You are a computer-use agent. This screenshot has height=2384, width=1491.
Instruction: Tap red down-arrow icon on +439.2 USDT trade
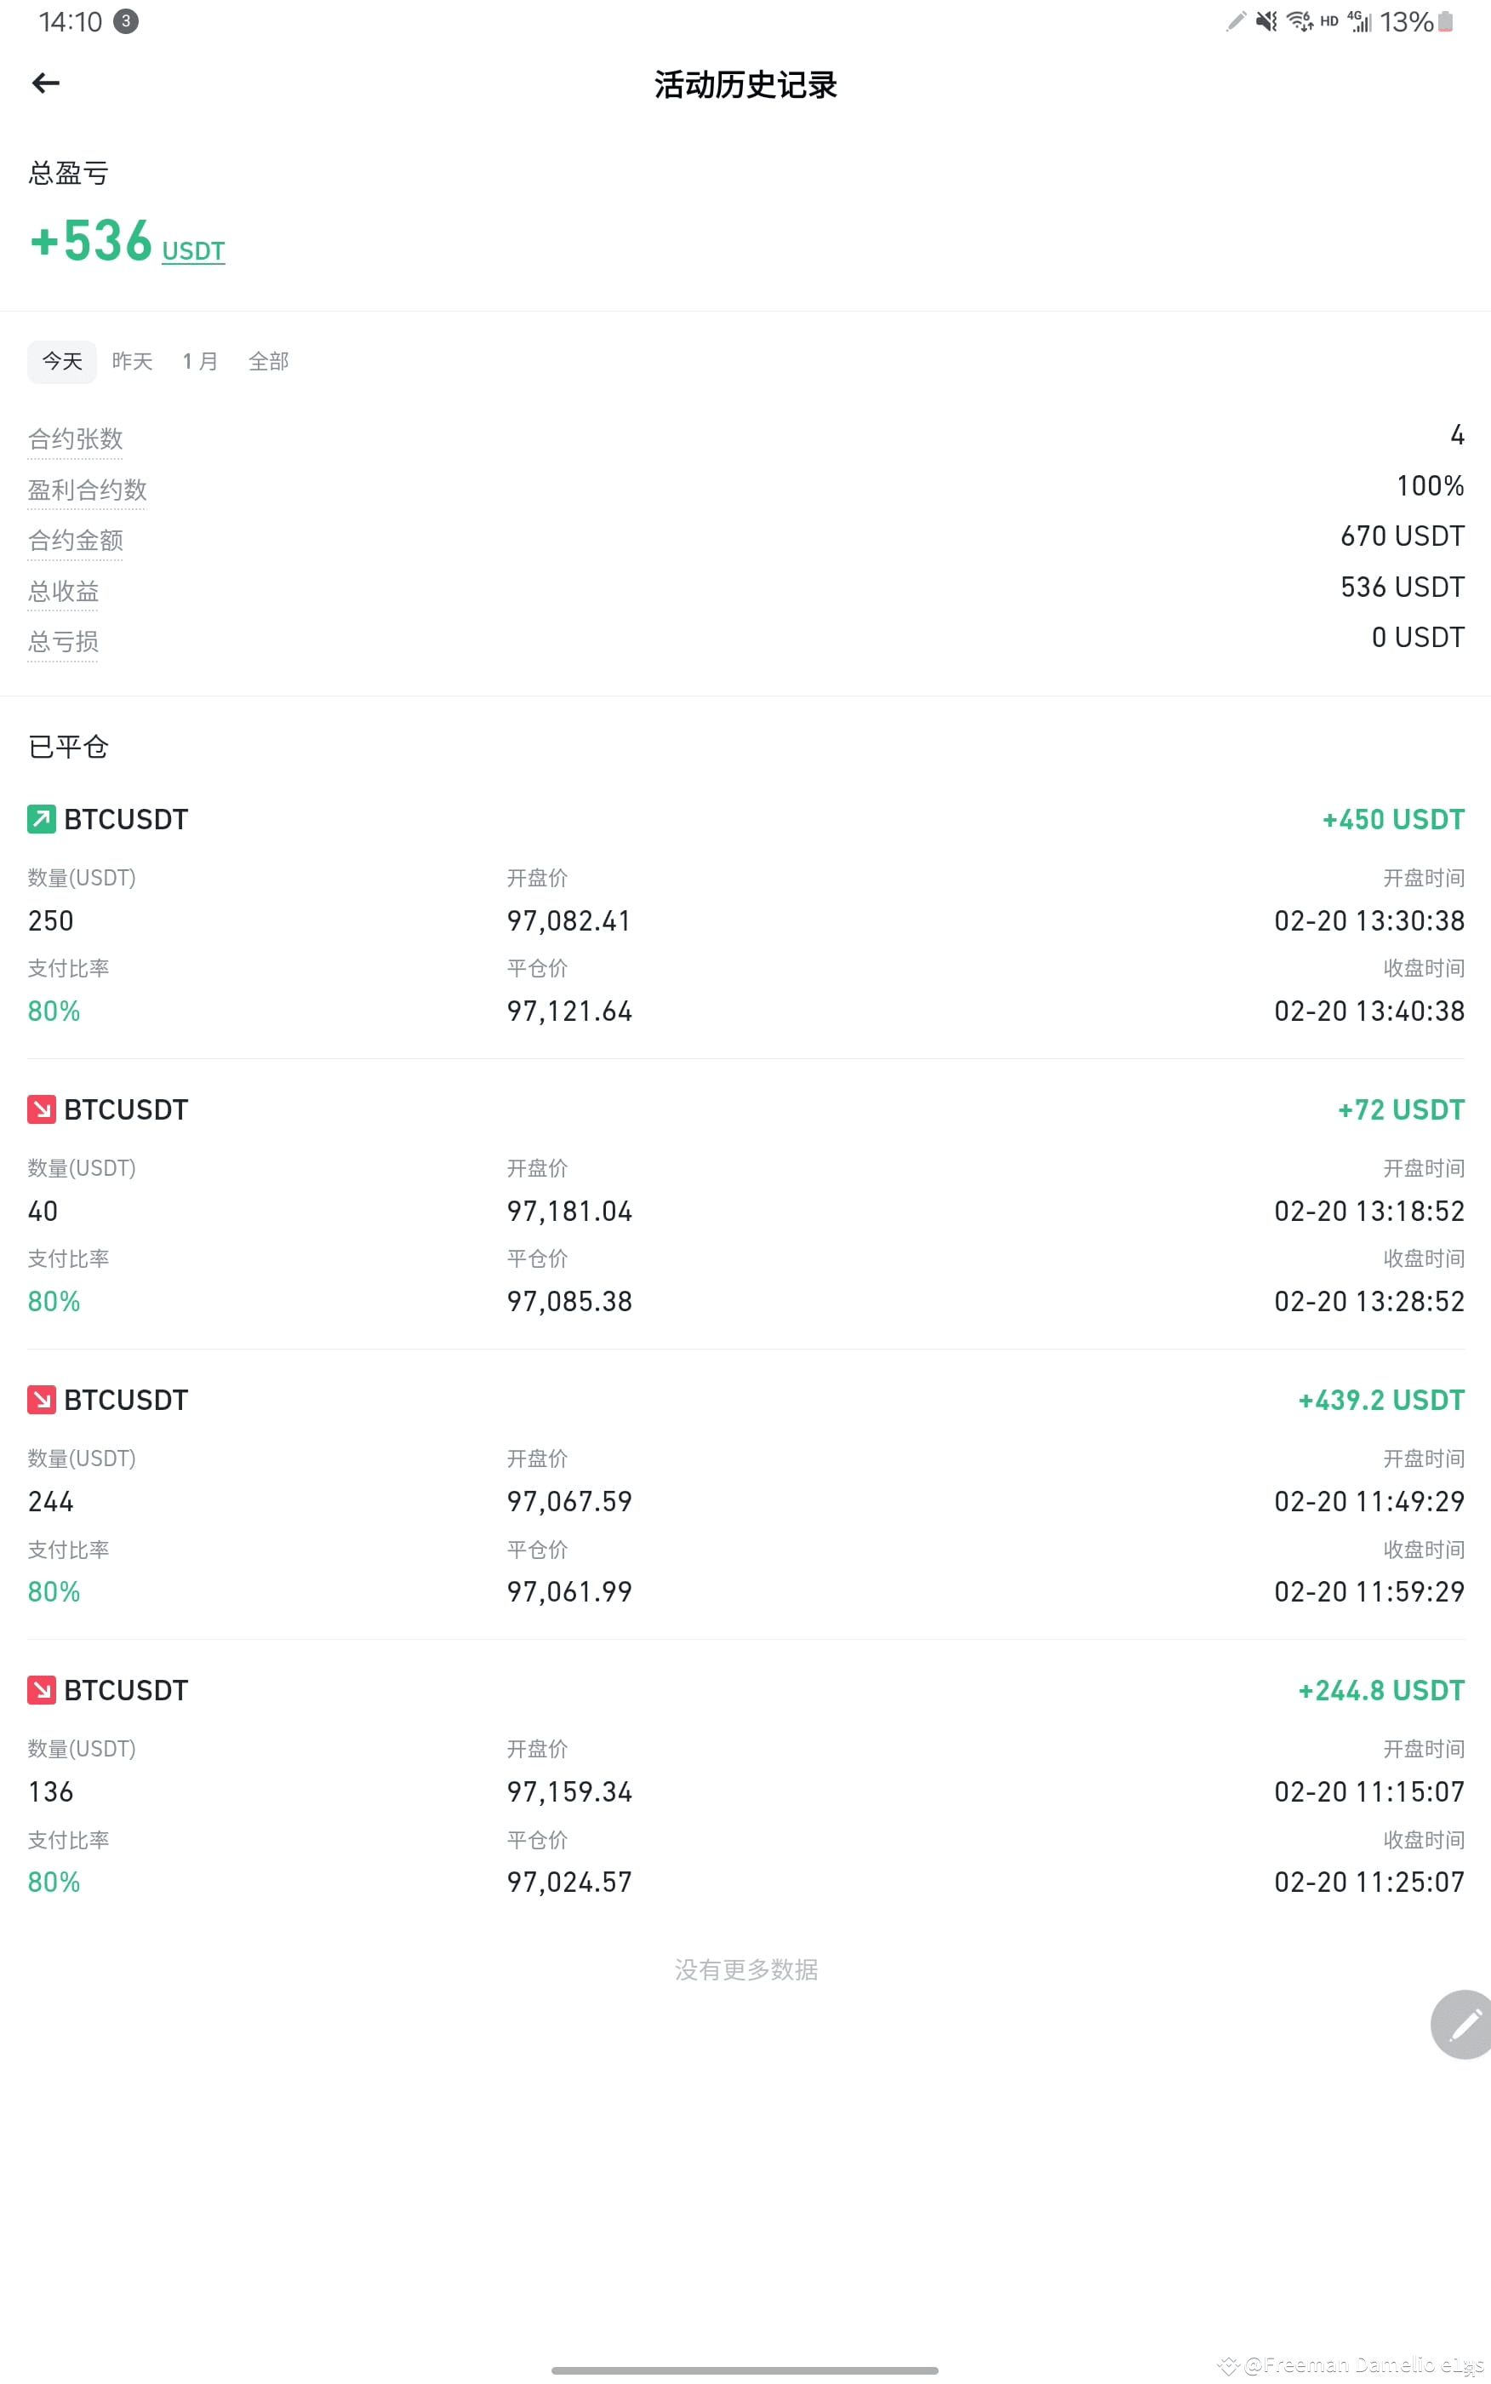point(42,1400)
